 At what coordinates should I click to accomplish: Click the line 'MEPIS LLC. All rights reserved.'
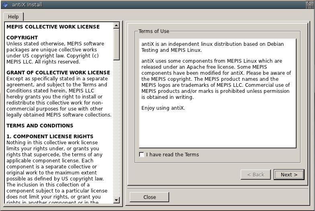pos(43,62)
